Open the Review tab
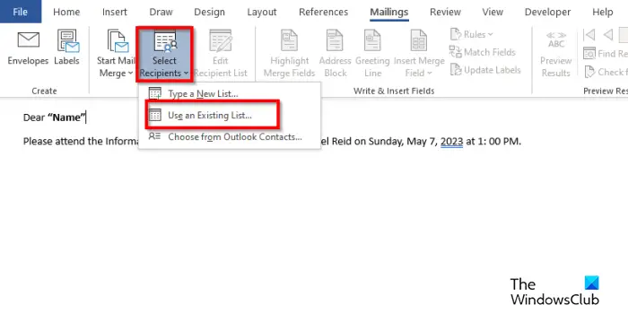The image size is (628, 331). (445, 12)
